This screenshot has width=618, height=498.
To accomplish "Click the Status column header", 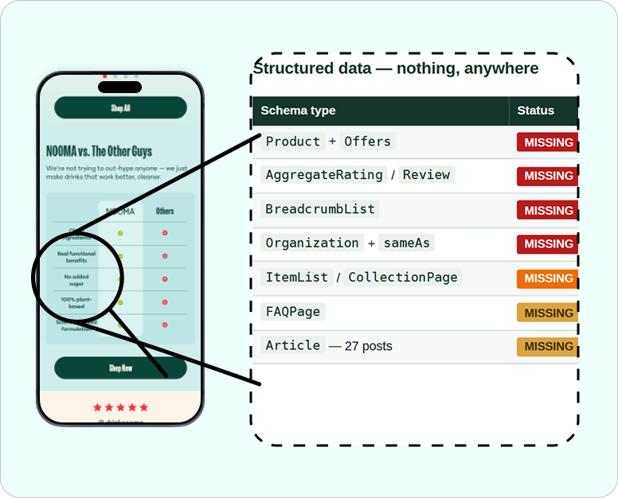I will (535, 111).
